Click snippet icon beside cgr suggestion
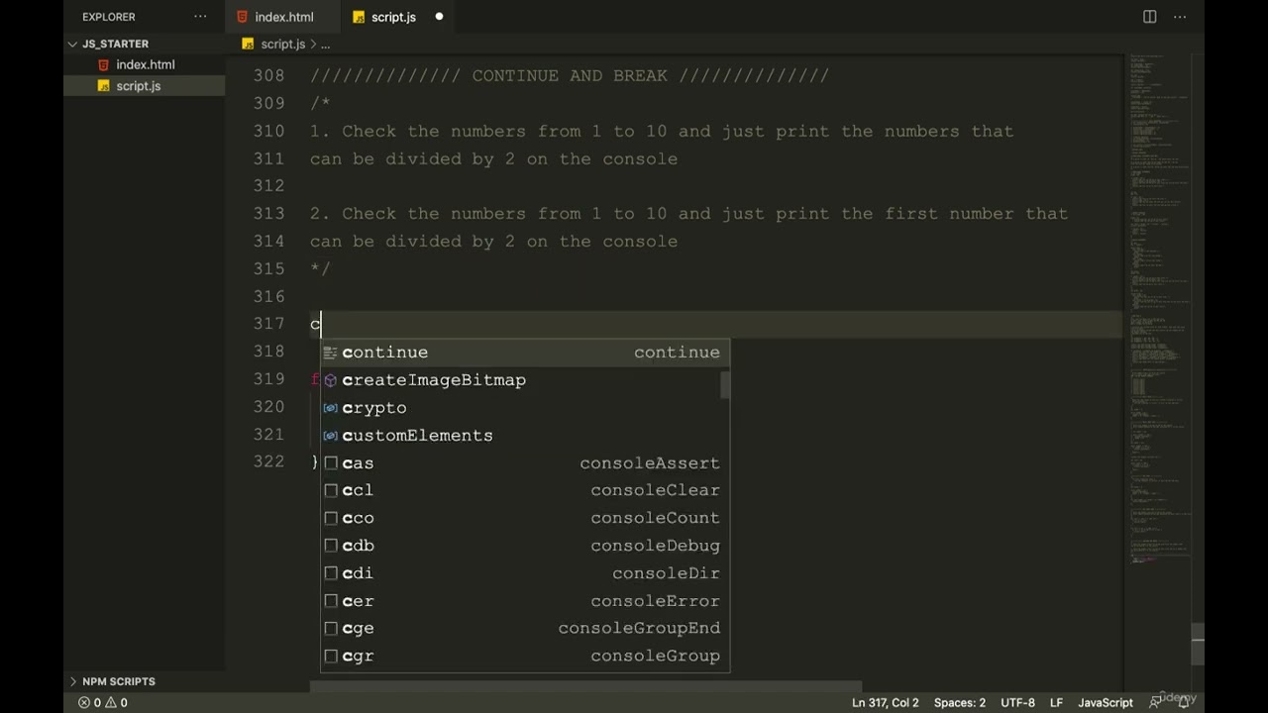Image resolution: width=1268 pixels, height=713 pixels. (331, 656)
